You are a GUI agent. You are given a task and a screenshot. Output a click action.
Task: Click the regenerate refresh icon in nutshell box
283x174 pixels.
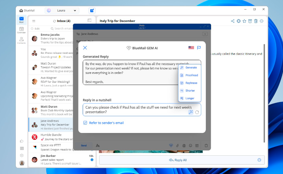click(x=197, y=112)
